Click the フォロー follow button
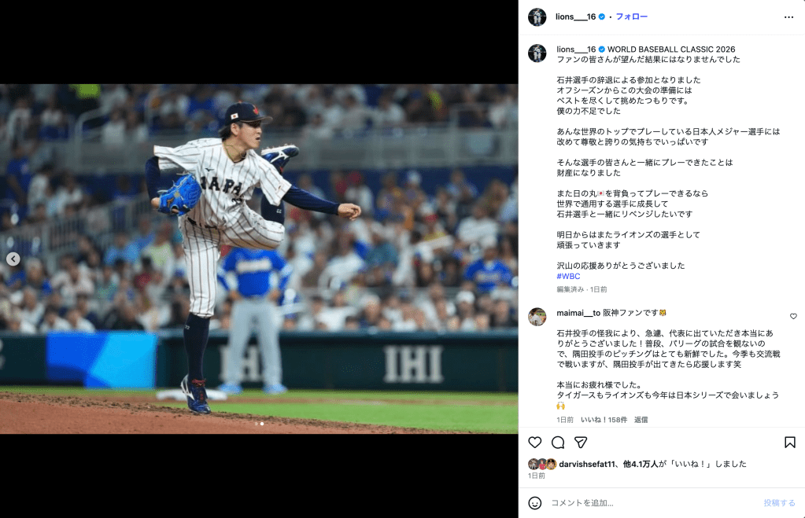805x518 pixels. [x=631, y=17]
